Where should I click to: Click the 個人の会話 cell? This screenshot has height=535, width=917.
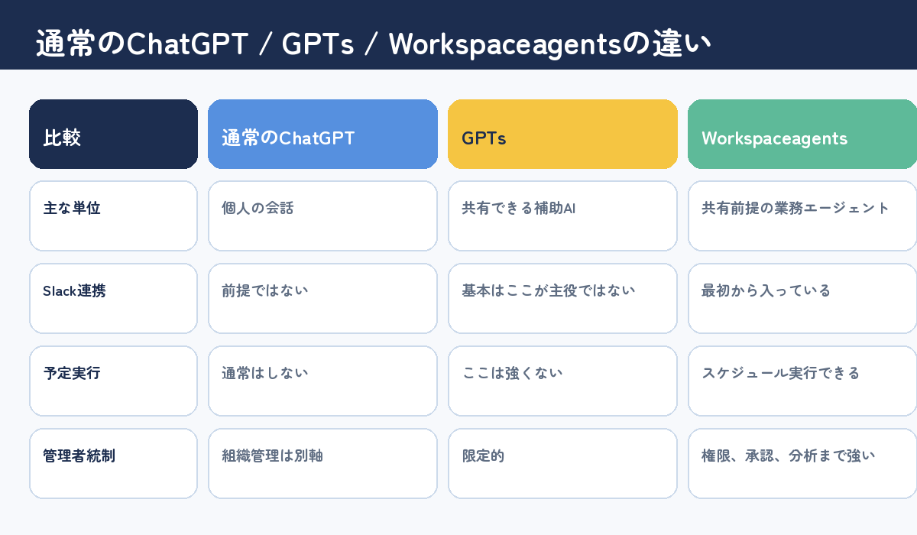pyautogui.click(x=322, y=216)
